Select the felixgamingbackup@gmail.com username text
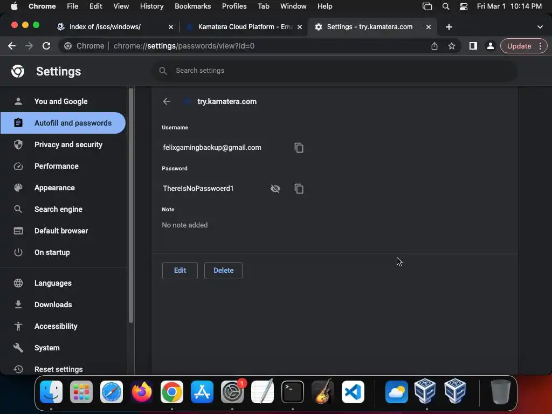 (212, 148)
